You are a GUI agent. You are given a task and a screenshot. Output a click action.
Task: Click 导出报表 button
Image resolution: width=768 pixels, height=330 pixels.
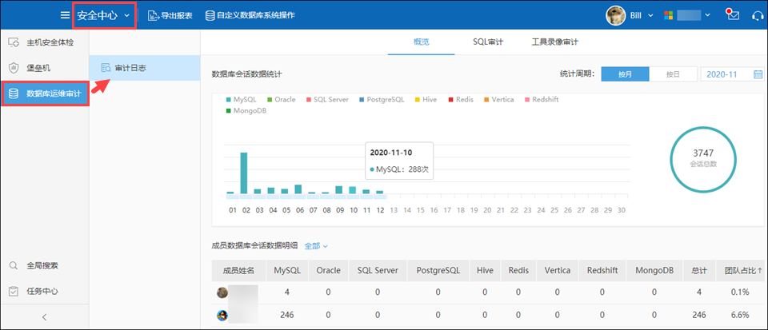coord(170,15)
